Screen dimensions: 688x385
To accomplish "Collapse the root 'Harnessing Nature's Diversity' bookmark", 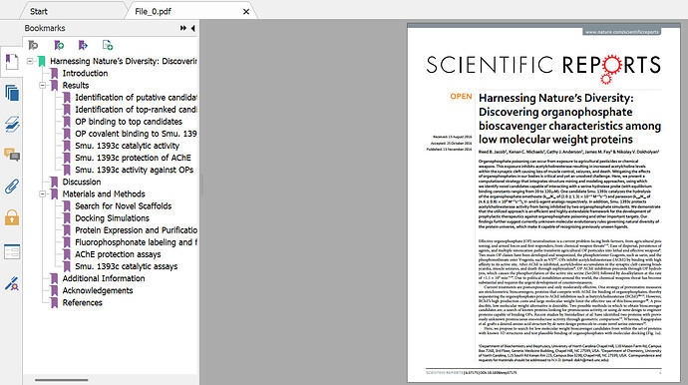I will tap(30, 61).
